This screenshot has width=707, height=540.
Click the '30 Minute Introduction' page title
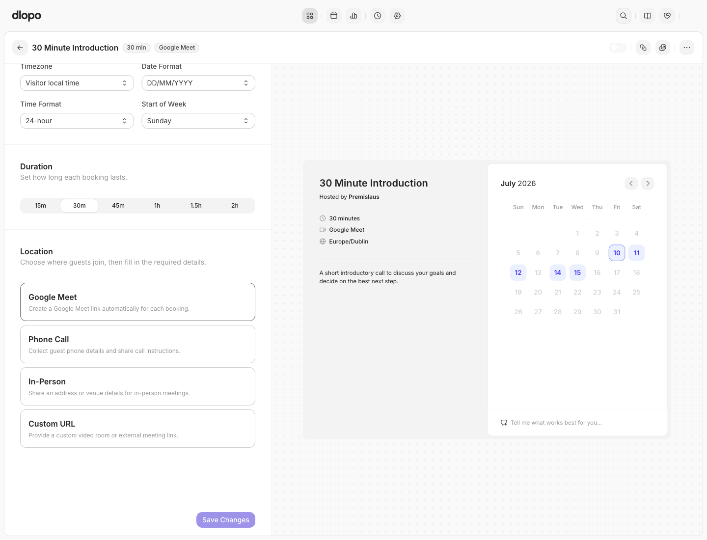[x=75, y=48]
